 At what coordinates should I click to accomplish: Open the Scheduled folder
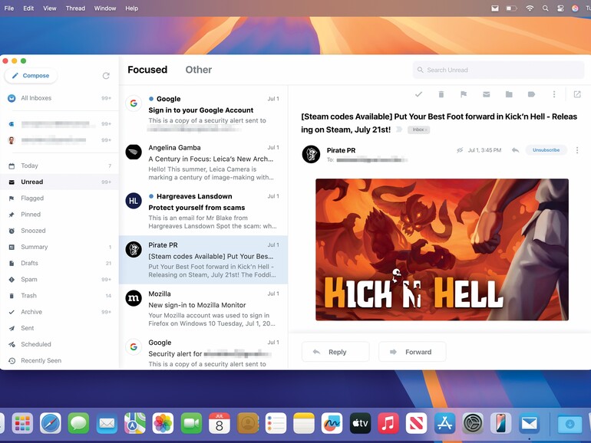(59, 344)
